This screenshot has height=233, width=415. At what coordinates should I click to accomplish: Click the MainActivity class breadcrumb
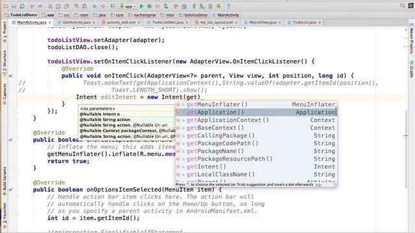[226, 15]
